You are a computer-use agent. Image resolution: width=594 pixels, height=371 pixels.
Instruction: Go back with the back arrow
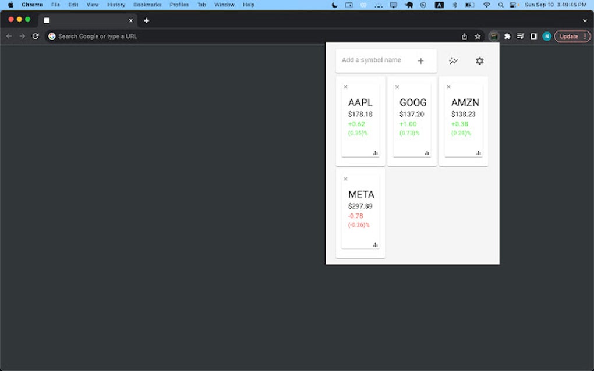tap(9, 36)
